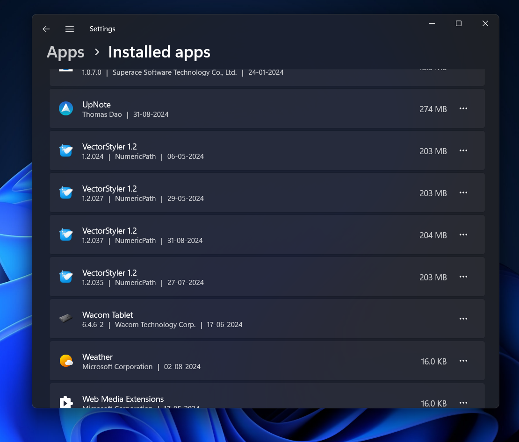Click the VectorStyler 1.2.024 app icon
The image size is (519, 442).
(66, 151)
